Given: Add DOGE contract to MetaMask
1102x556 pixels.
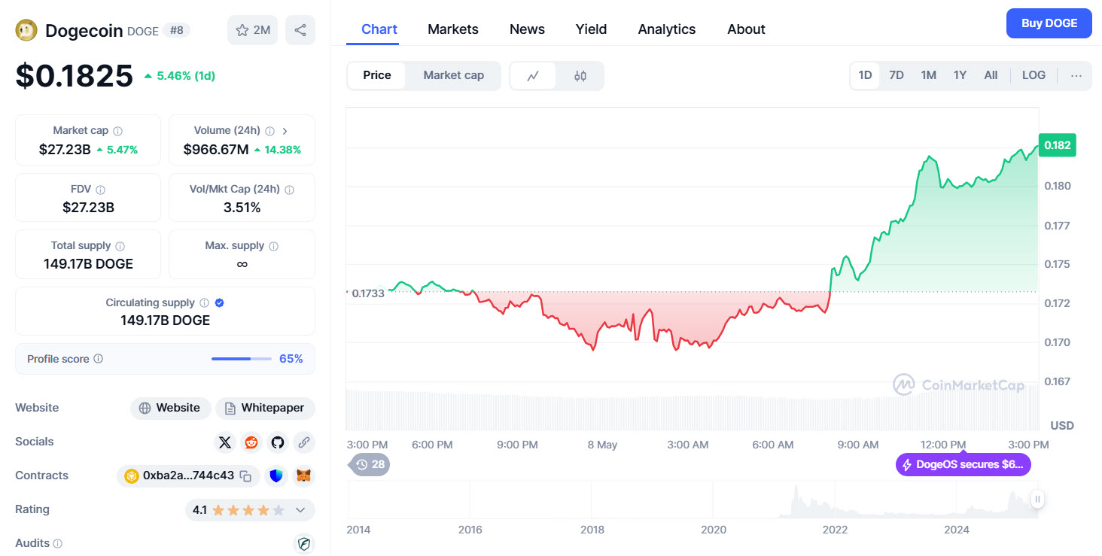Looking at the screenshot, I should point(303,475).
